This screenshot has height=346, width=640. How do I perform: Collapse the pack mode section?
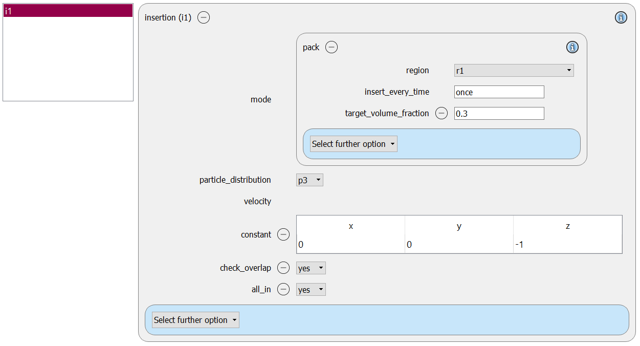pos(332,47)
